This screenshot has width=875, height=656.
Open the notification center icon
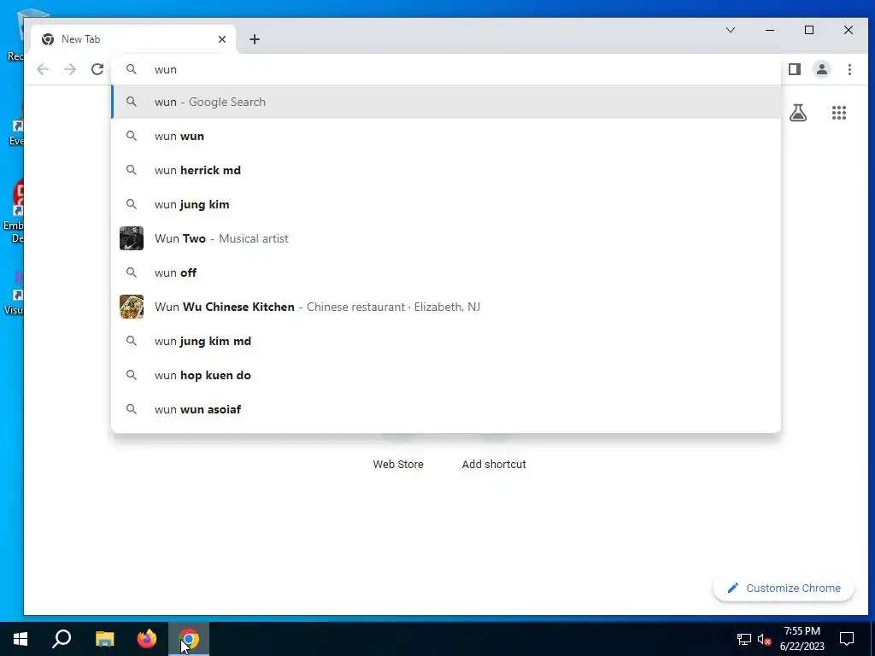[847, 639]
